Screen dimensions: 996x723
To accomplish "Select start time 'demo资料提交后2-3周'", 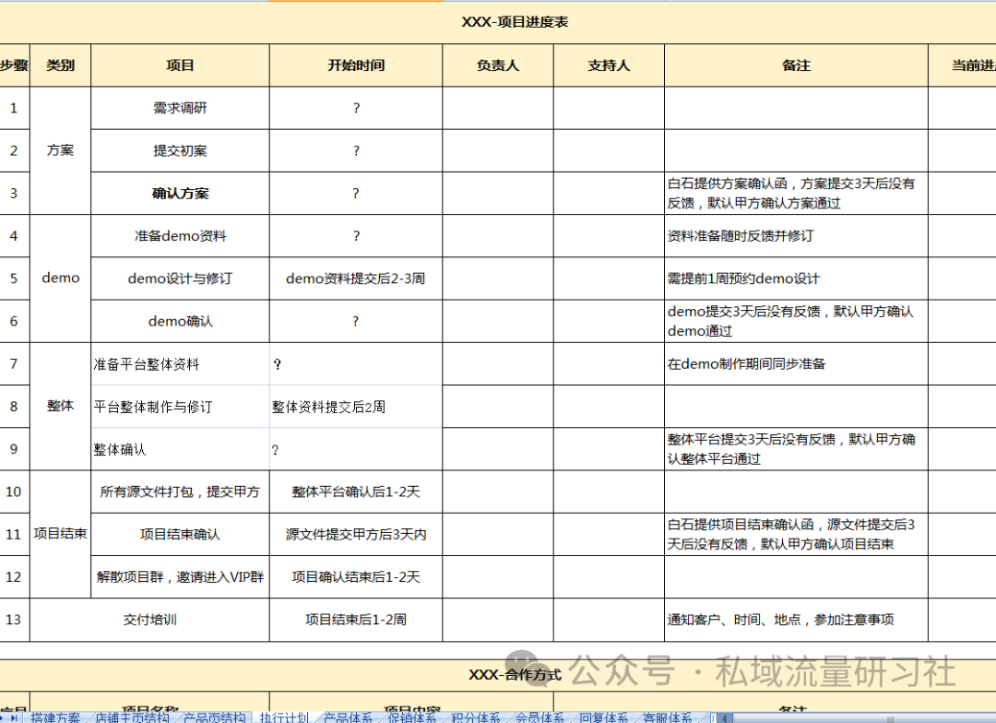I will 356,279.
